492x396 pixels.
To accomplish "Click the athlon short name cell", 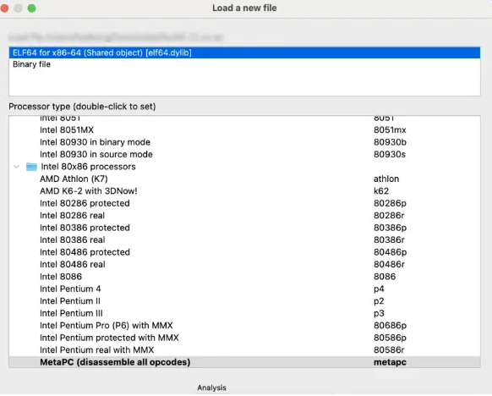I will [386, 179].
